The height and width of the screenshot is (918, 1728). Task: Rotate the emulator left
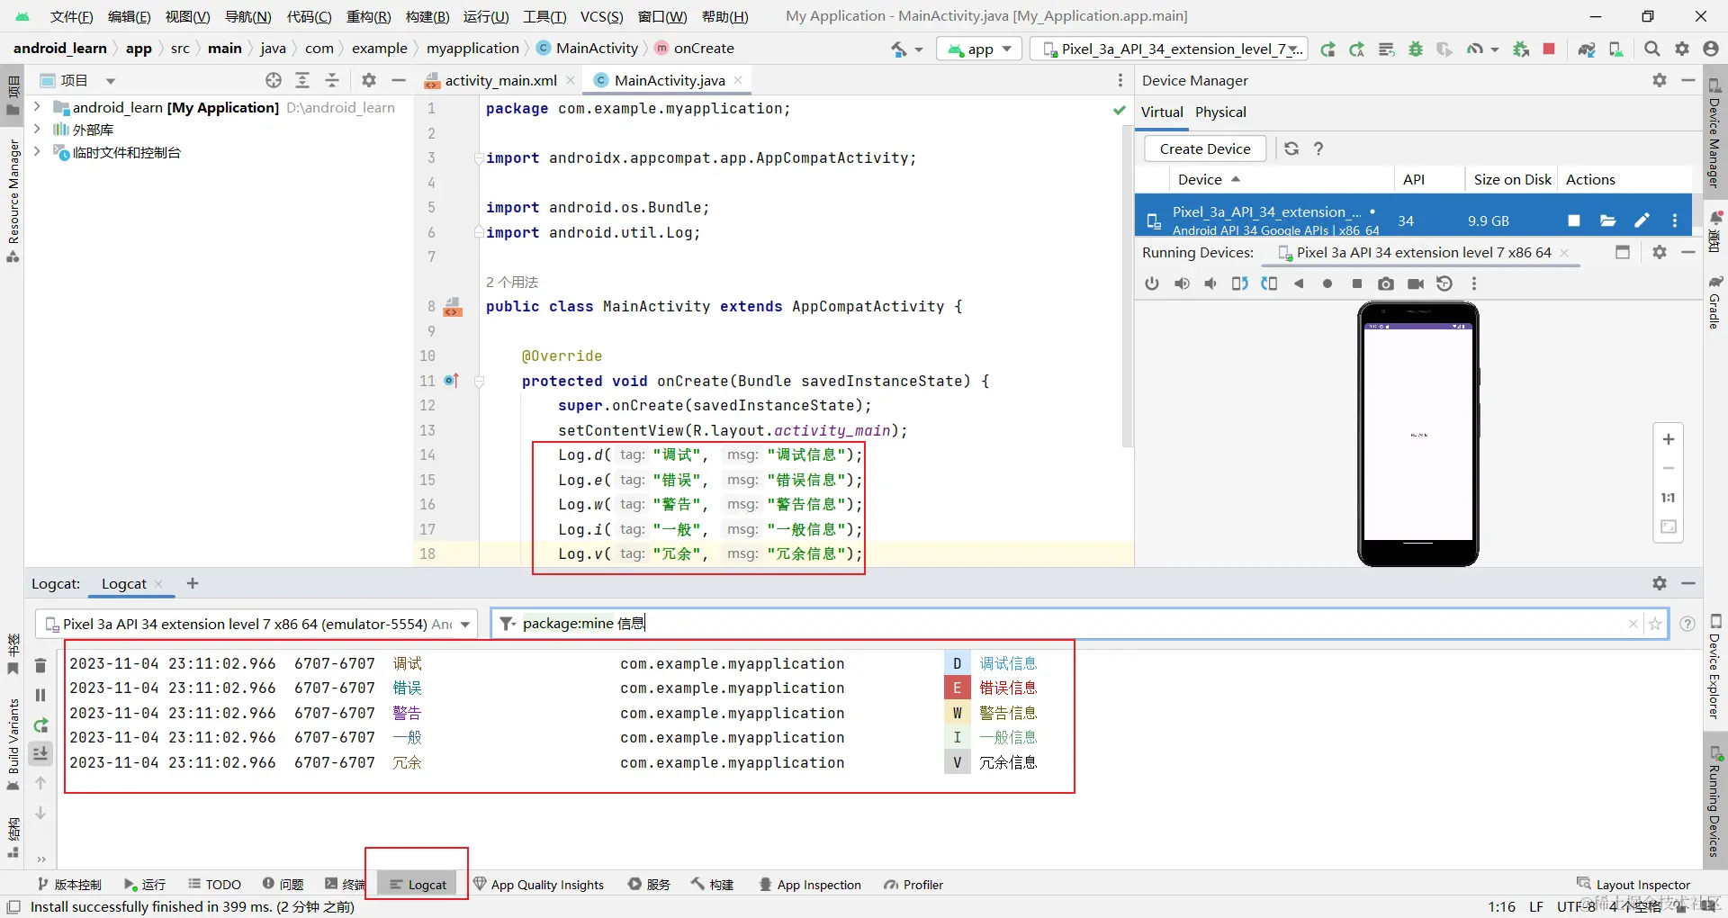click(1240, 283)
